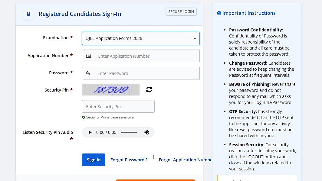Click the ID card icon in Application Number field
This screenshot has height=181, width=322.
pyautogui.click(x=88, y=56)
